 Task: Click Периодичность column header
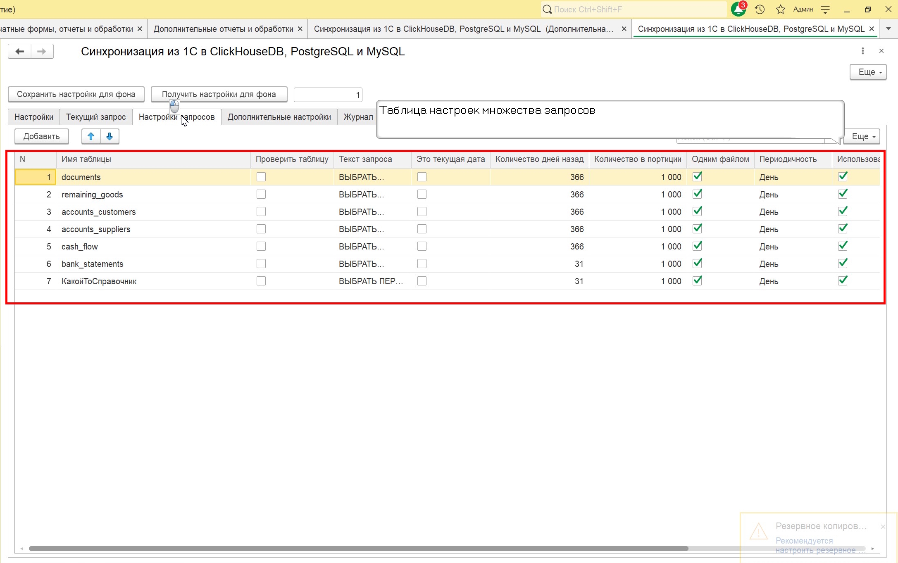tap(793, 159)
